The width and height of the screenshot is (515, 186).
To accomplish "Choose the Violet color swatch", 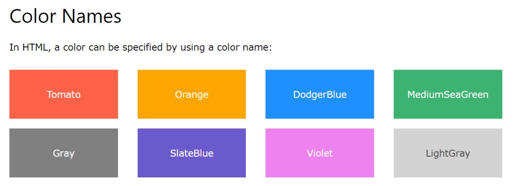I will coord(320,153).
